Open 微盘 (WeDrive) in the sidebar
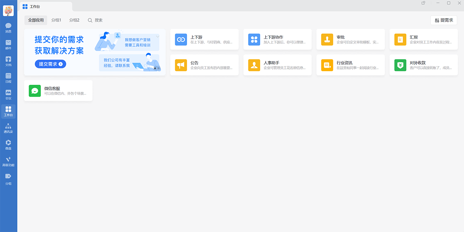 pos(9,145)
